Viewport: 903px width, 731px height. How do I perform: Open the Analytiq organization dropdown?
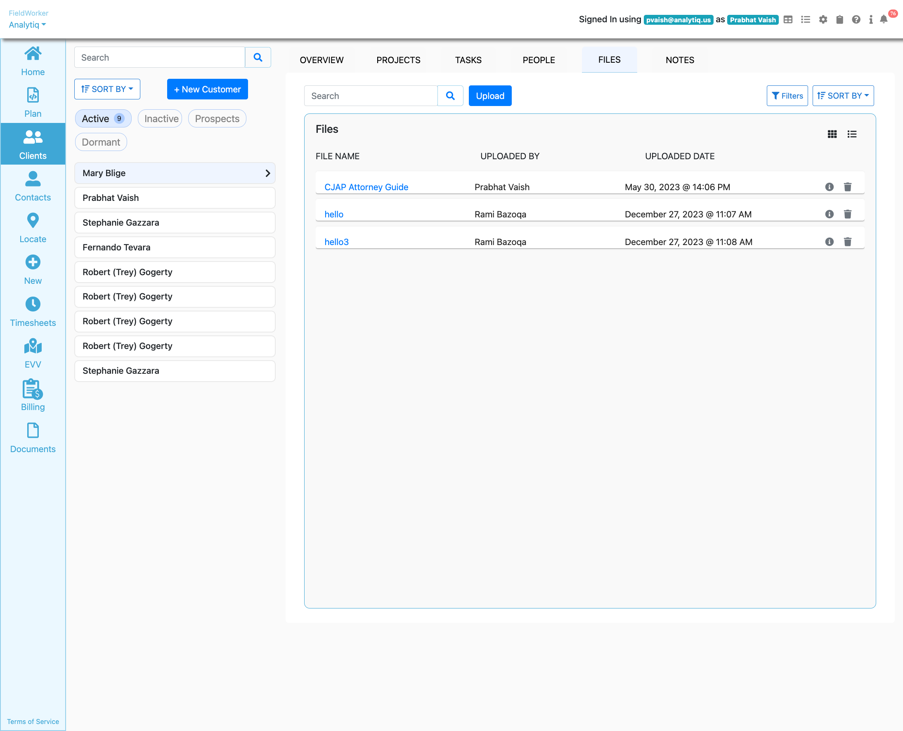pos(27,25)
